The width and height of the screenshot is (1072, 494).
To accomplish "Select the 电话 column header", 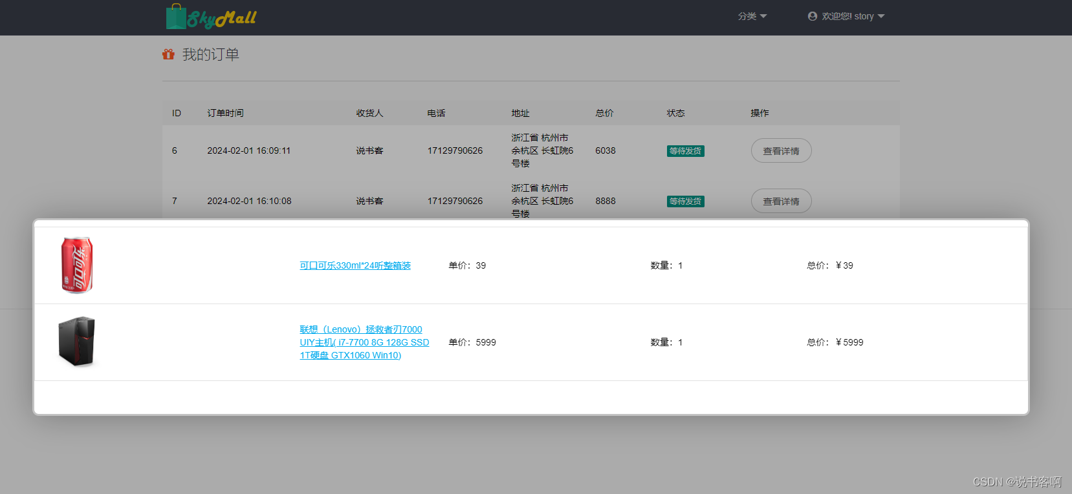I will tap(436, 113).
